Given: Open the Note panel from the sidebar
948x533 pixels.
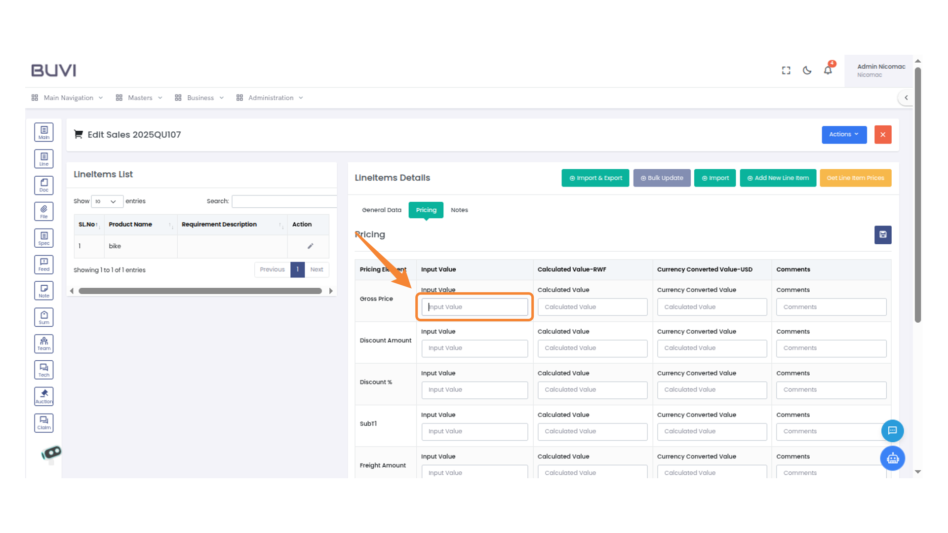Looking at the screenshot, I should coord(43,290).
